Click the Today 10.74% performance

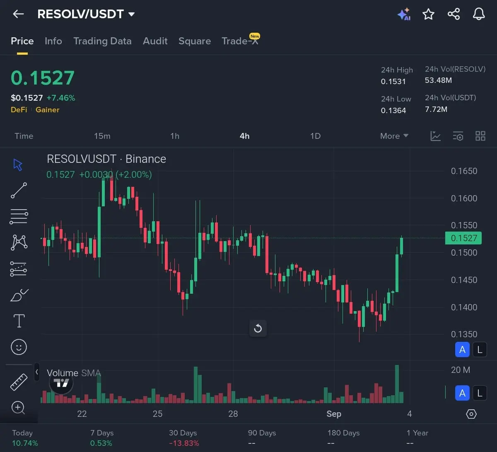coord(25,438)
